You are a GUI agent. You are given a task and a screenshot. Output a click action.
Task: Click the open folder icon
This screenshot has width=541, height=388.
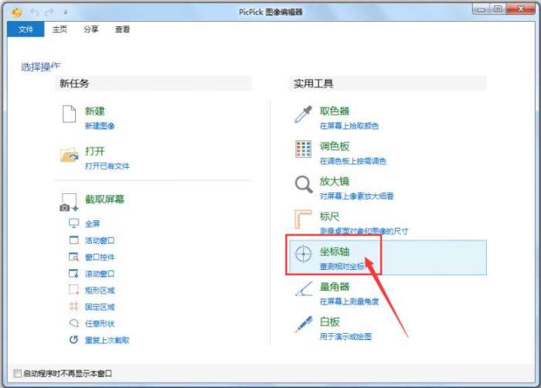tap(70, 155)
